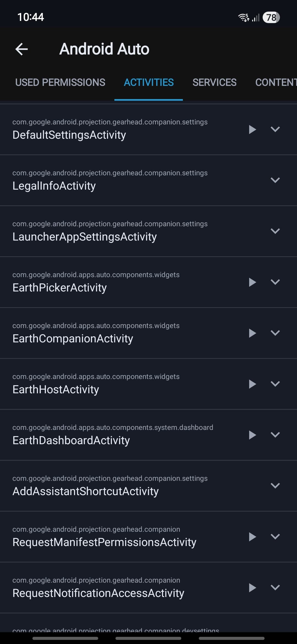Screen dimensions: 297x644
Task: Launch EarthPickerActivity with play icon
Action: (x=252, y=282)
